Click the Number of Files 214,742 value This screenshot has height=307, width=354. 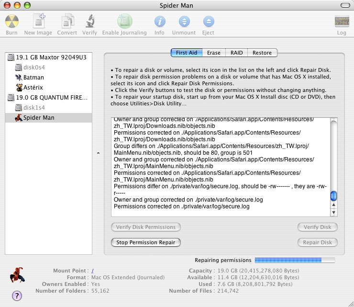pos(228,291)
